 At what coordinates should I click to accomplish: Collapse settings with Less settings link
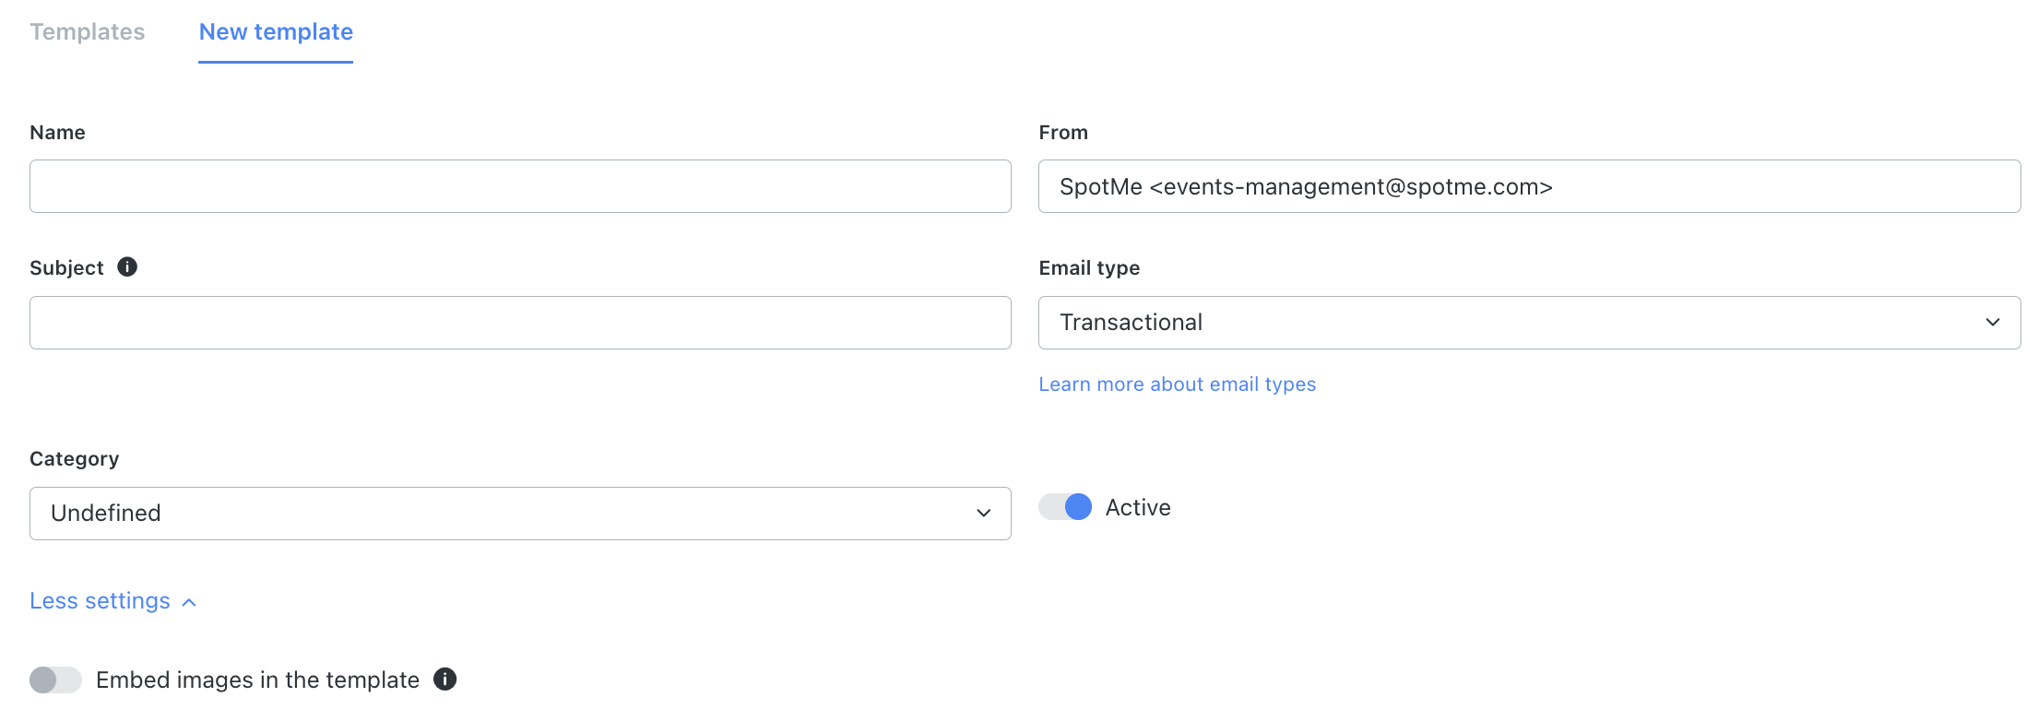(x=113, y=601)
